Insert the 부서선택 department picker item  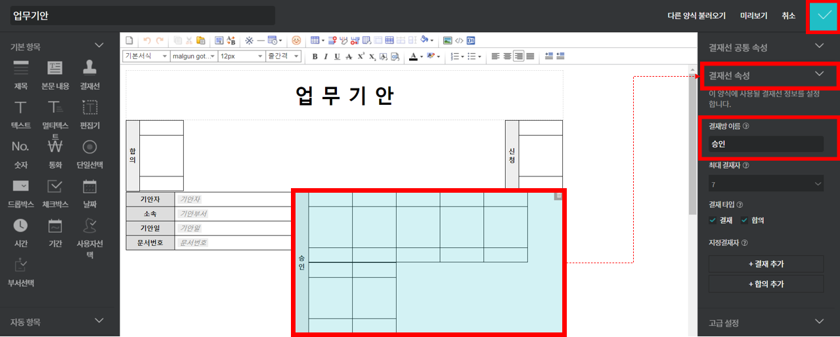(21, 271)
